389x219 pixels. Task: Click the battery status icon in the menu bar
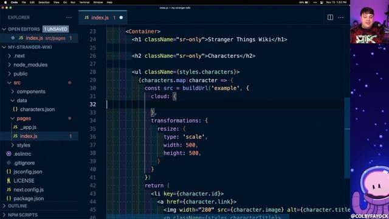pyautogui.click(x=306, y=2)
